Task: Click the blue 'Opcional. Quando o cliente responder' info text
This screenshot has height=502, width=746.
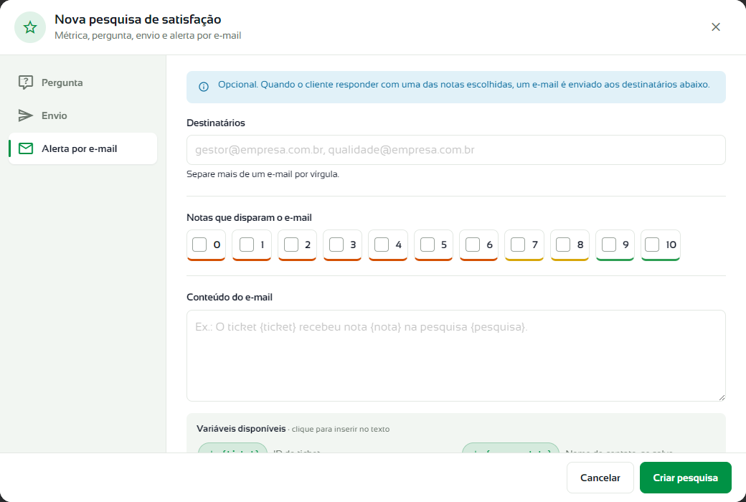Action: pyautogui.click(x=464, y=84)
